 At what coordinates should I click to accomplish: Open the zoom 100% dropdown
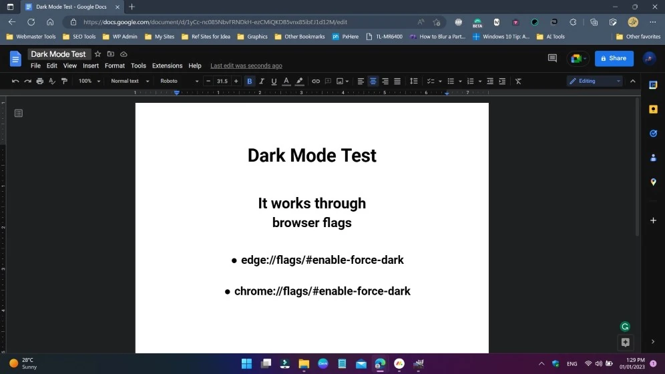click(89, 81)
